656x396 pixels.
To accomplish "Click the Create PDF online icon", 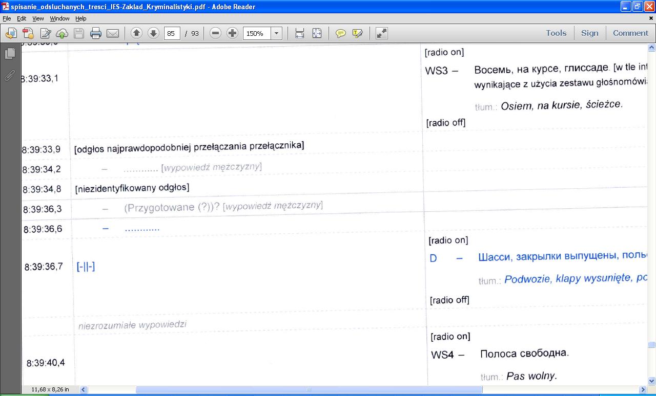I will pos(28,33).
